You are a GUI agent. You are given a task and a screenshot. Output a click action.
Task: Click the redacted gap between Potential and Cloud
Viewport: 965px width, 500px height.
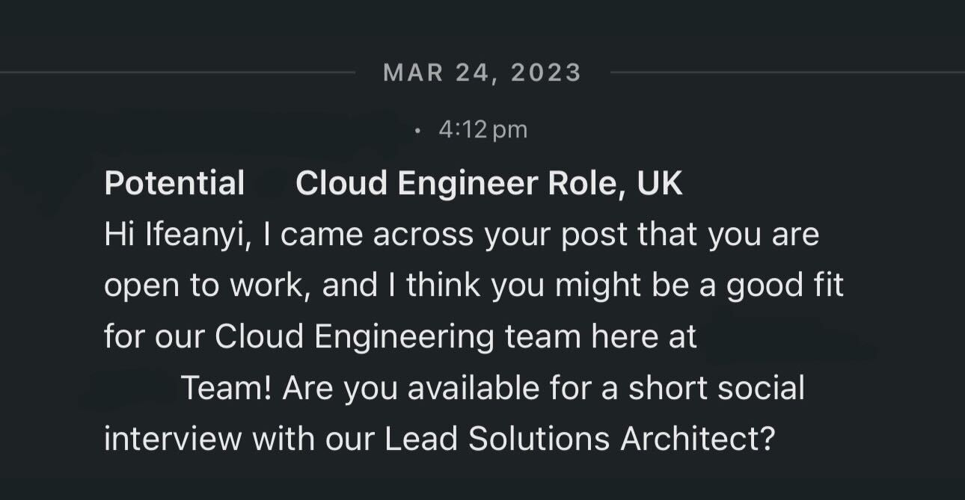270,183
